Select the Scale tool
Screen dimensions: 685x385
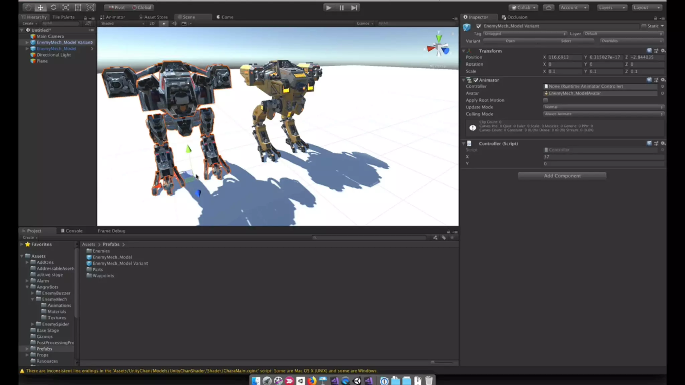click(x=66, y=7)
